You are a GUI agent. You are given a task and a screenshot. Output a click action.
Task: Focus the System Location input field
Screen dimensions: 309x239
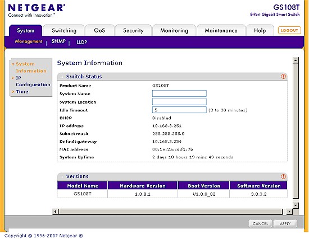point(179,102)
